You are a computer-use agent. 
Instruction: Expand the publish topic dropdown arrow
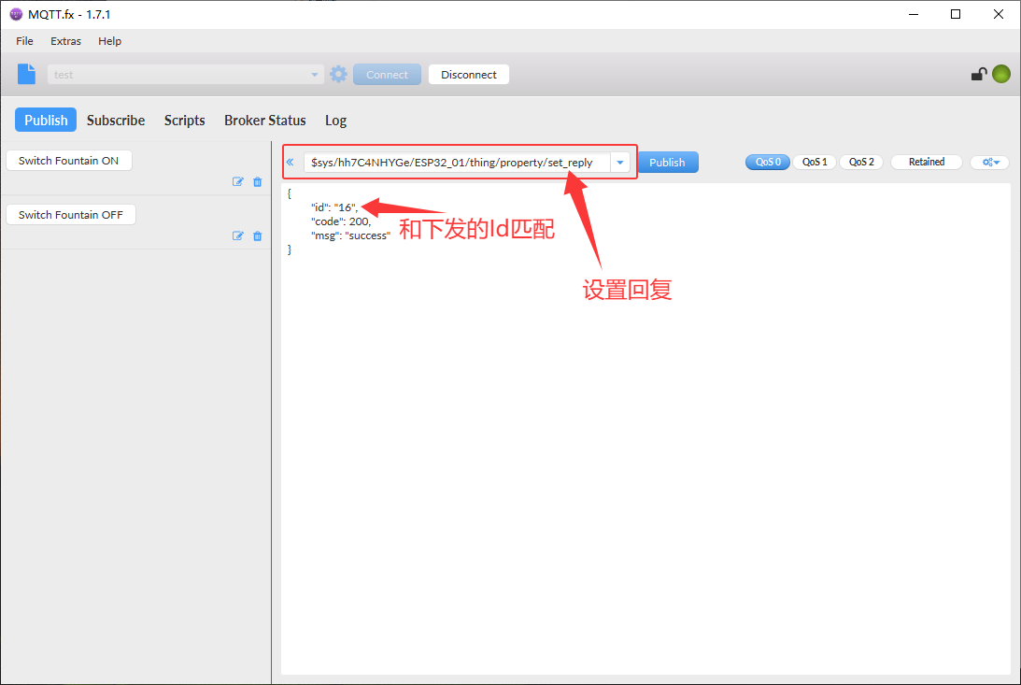(620, 162)
